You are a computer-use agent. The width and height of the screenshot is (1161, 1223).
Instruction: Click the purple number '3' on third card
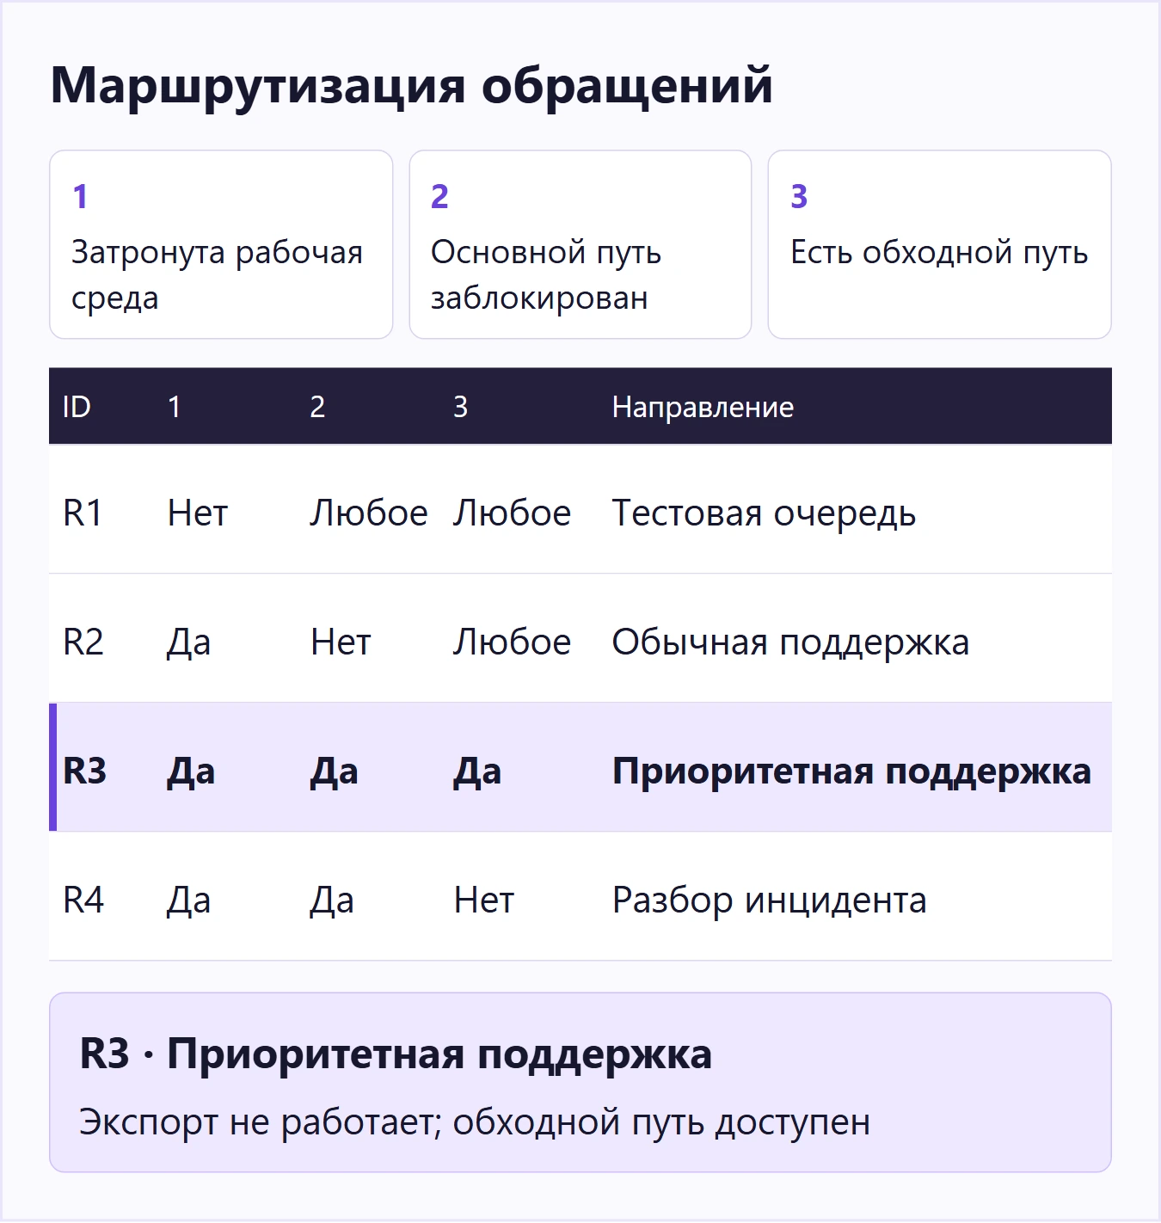(799, 197)
